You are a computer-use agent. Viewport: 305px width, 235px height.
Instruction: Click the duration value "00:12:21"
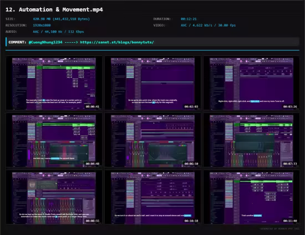(189, 19)
